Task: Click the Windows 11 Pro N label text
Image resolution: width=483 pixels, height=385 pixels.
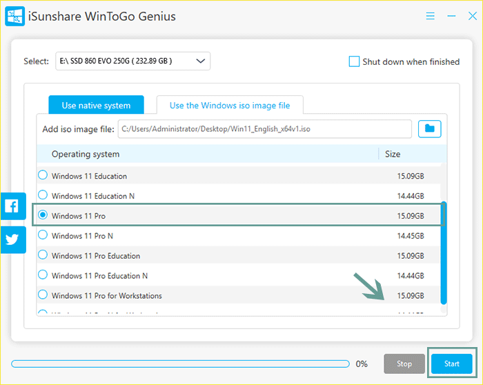Action: (x=82, y=236)
